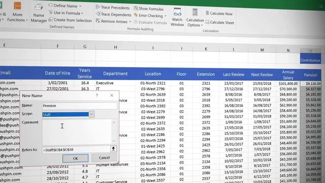Click the location cell 03-North 2392
325x183 pixels.
153,106
